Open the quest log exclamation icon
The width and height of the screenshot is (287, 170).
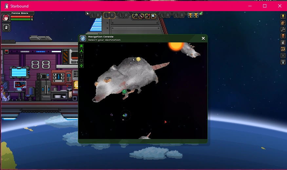click(283, 16)
